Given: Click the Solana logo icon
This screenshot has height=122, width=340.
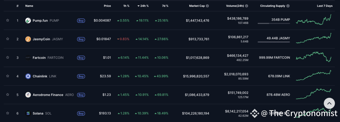Looking at the screenshot, I should point(28,113).
